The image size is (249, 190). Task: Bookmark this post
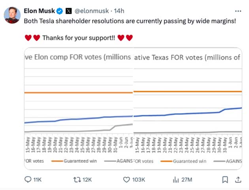[225, 180]
